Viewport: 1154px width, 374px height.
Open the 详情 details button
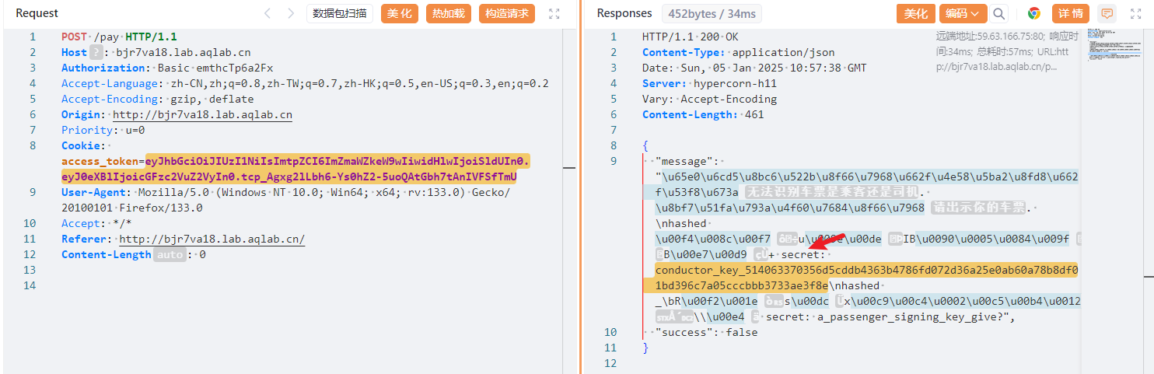click(x=1071, y=13)
